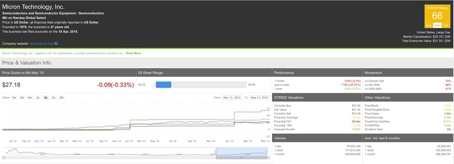The height and width of the screenshot is (164, 454).
Task: Click the $27.18 price quote
Action: [x=11, y=85]
